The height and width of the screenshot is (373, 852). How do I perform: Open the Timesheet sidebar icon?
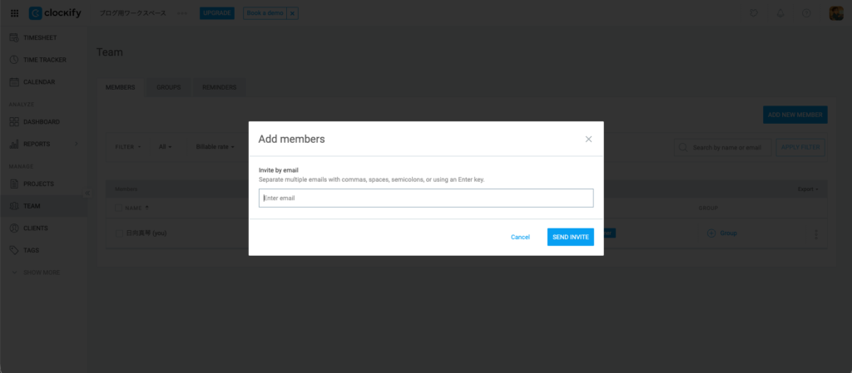pos(14,38)
